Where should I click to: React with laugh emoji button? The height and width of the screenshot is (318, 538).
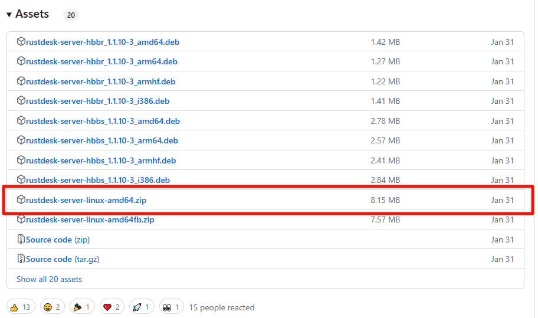[x=52, y=307]
